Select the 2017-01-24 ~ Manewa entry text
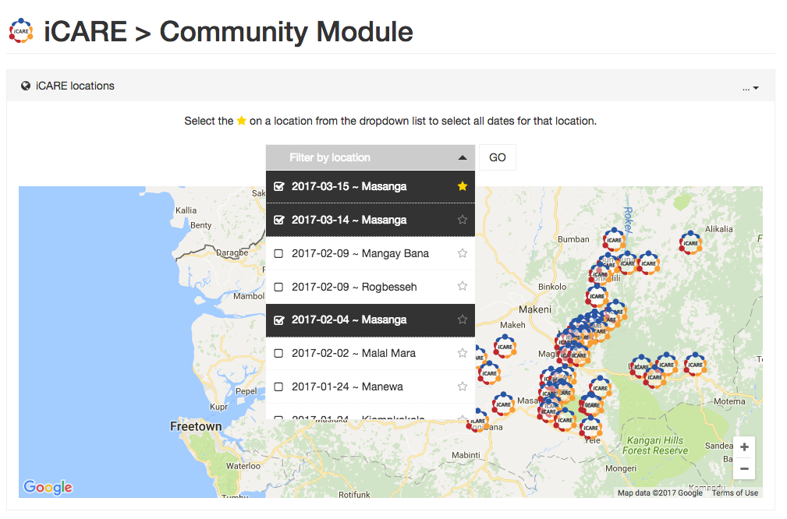Screen dimensions: 787x519 pos(347,387)
